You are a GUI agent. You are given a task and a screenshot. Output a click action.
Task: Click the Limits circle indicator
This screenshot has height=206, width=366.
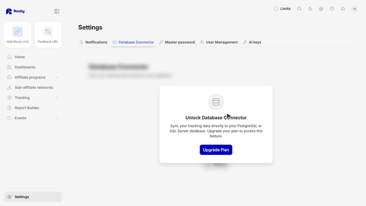tap(276, 9)
